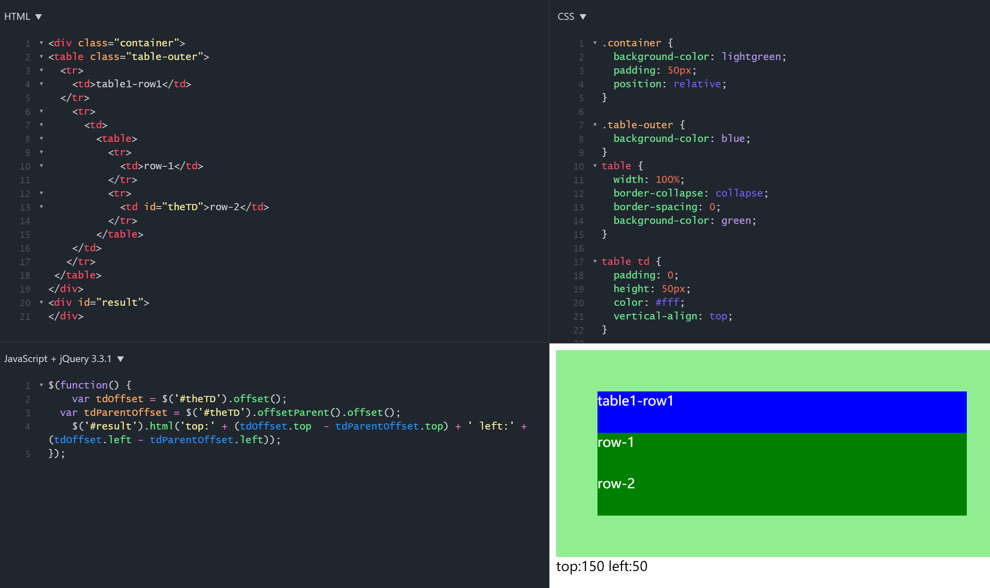The width and height of the screenshot is (990, 588).
Task: Collapse the HTML line 1 container div fold arrow
Action: coord(41,43)
